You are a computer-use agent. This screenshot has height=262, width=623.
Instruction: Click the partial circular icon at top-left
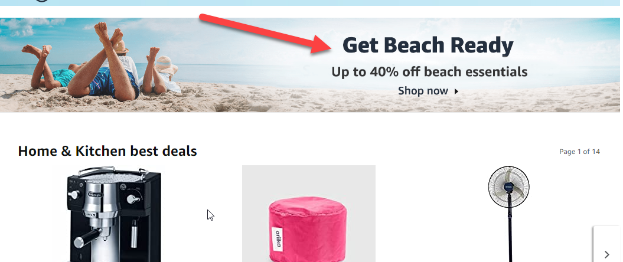[x=41, y=1]
